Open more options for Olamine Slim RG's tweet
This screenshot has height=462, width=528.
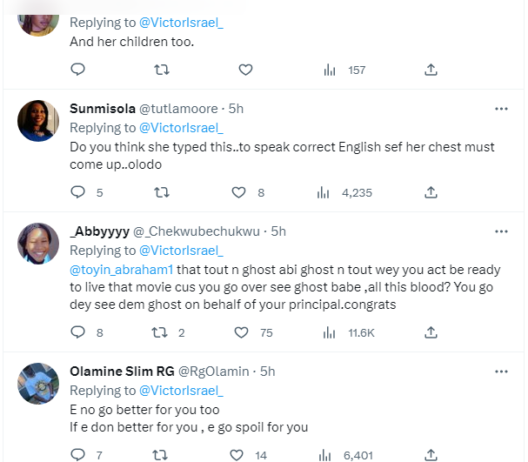click(501, 372)
